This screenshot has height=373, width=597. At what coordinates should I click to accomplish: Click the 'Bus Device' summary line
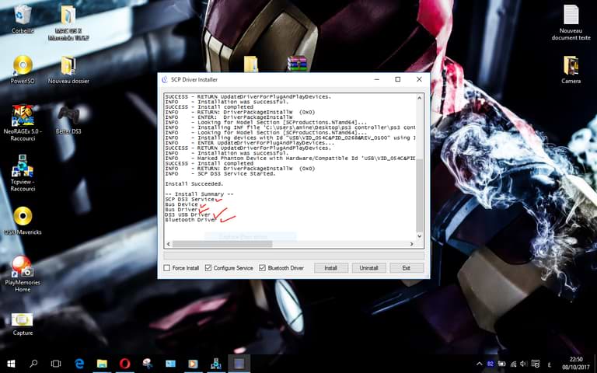coord(182,204)
